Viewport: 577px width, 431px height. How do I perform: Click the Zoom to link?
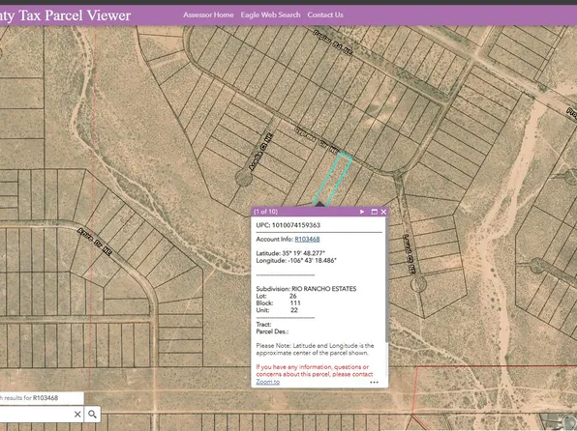268,382
